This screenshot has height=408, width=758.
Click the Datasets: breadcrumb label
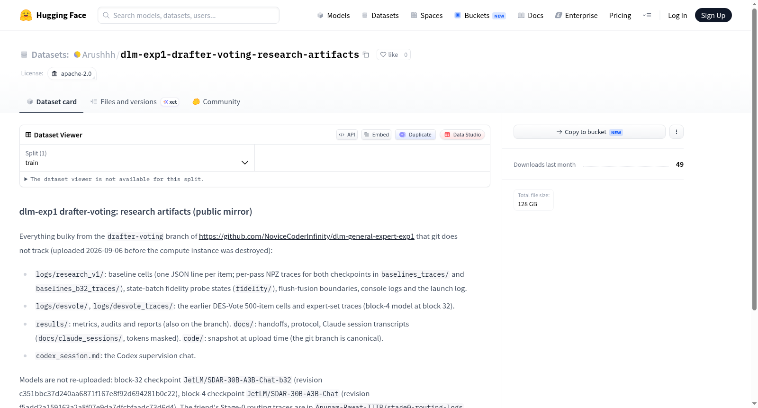[x=50, y=54]
